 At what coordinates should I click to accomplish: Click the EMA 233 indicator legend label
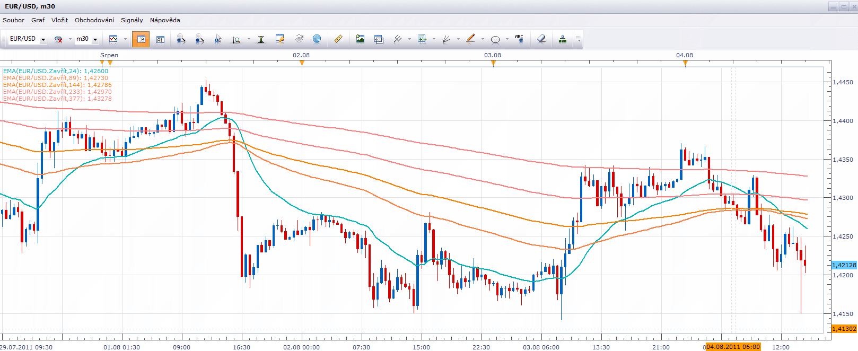pyautogui.click(x=57, y=92)
